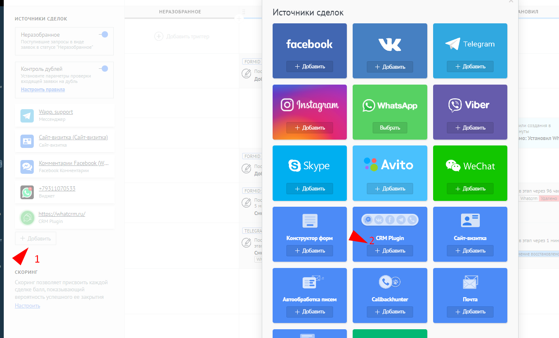Viewport: 559px width, 338px height.
Task: Click the sidebar Добавить button below the sources list
Action: tap(35, 238)
